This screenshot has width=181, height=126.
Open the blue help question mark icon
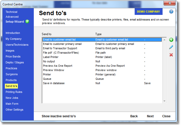click(171, 12)
